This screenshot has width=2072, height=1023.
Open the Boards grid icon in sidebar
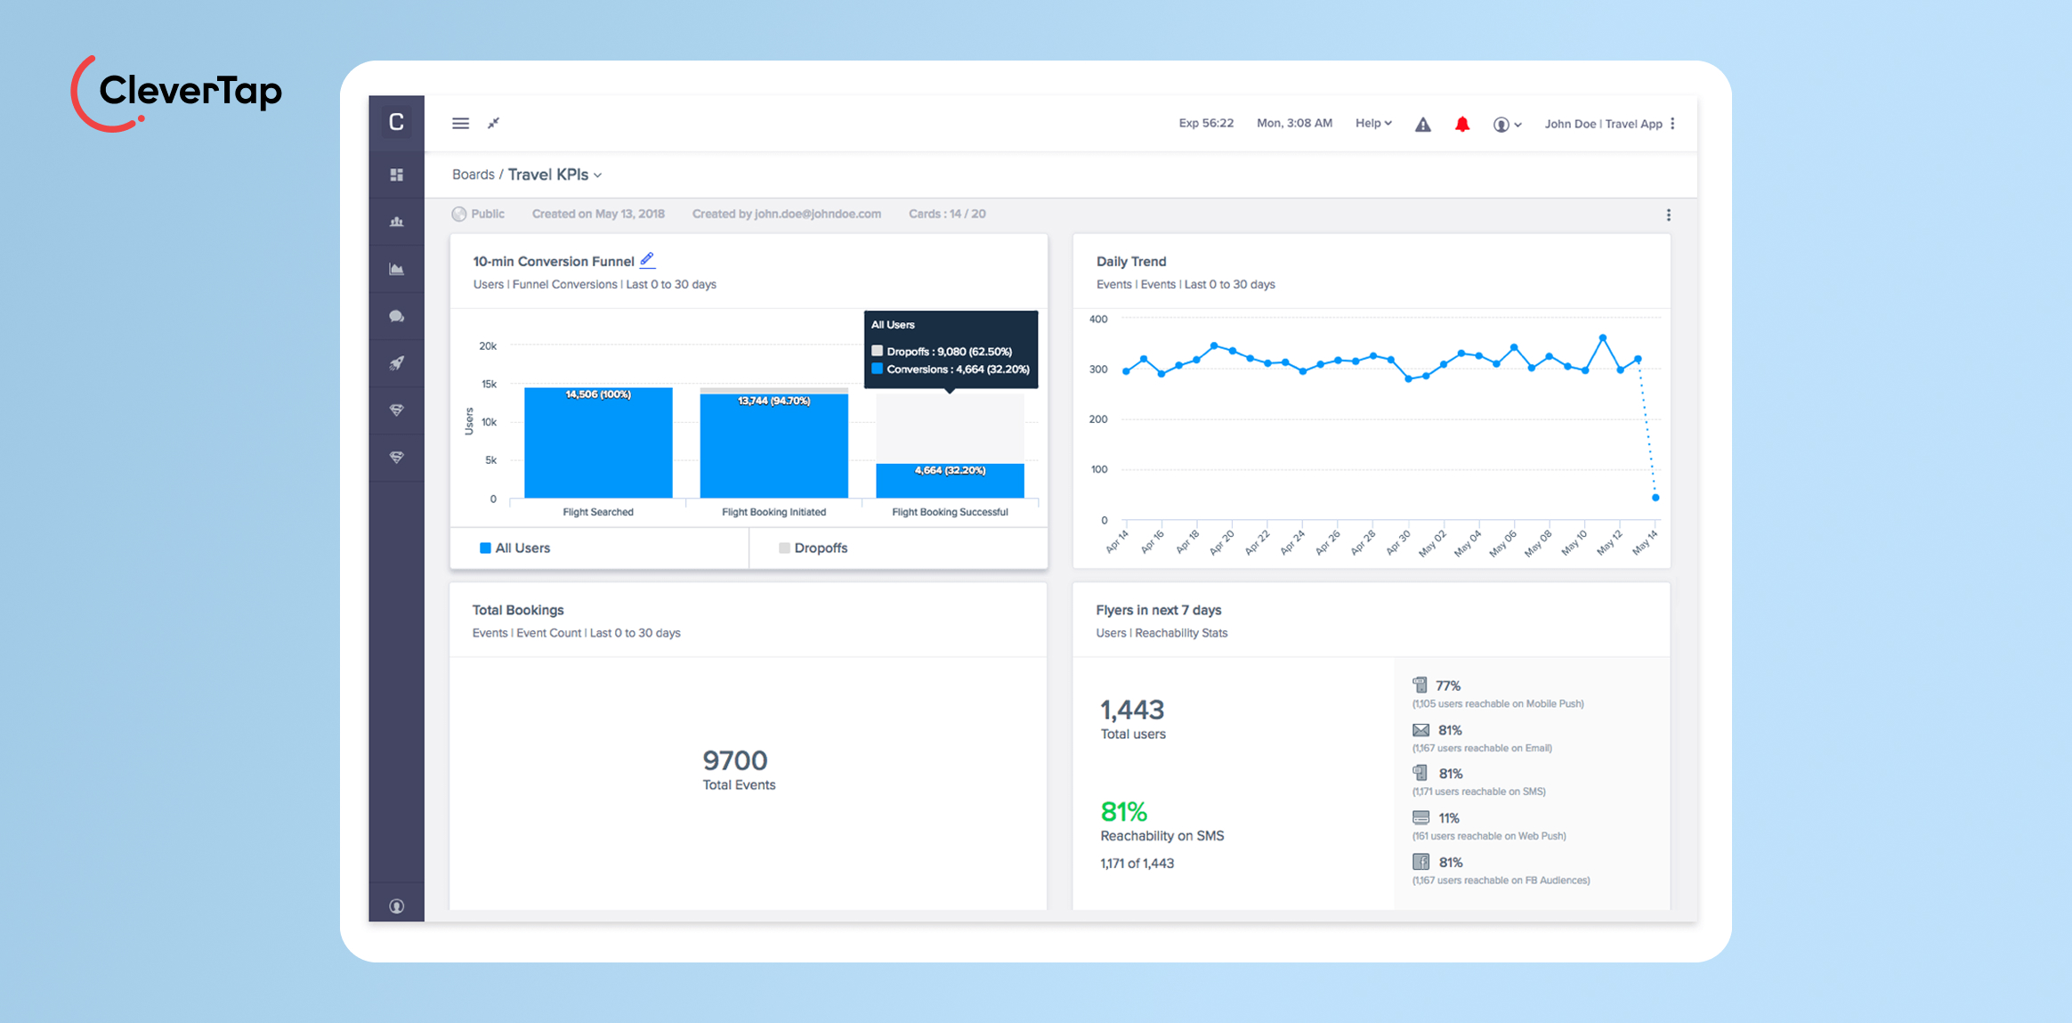tap(397, 175)
